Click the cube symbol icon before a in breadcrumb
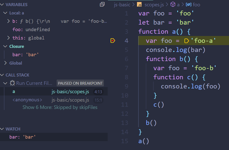The image size is (229, 150). click(x=173, y=5)
